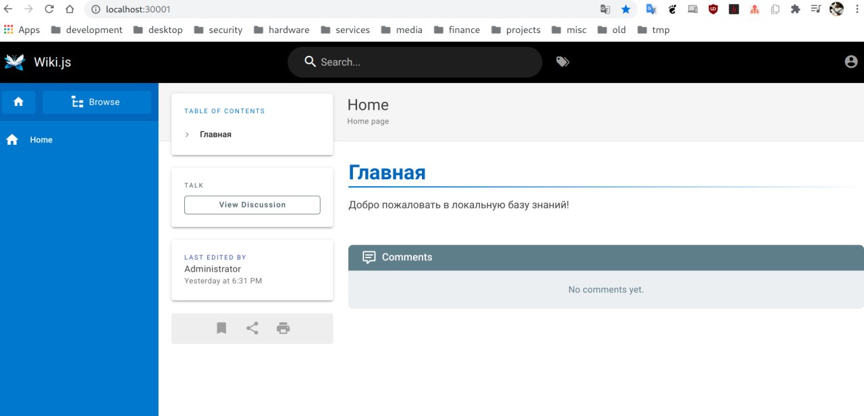
Task: Open the security bookmarks folder
Action: point(218,30)
